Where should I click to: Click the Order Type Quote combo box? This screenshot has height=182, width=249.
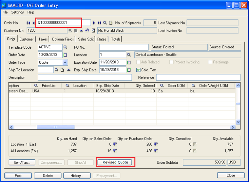coord(53,62)
